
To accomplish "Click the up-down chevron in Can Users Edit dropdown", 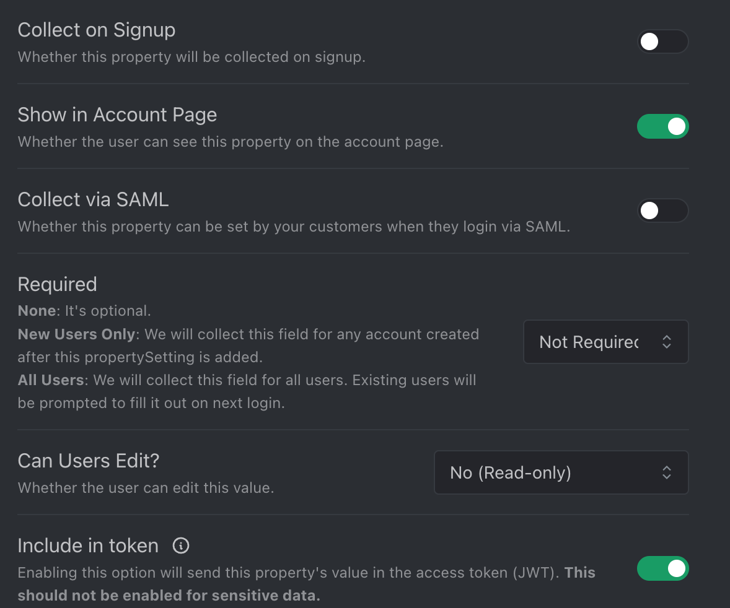I will (x=666, y=472).
